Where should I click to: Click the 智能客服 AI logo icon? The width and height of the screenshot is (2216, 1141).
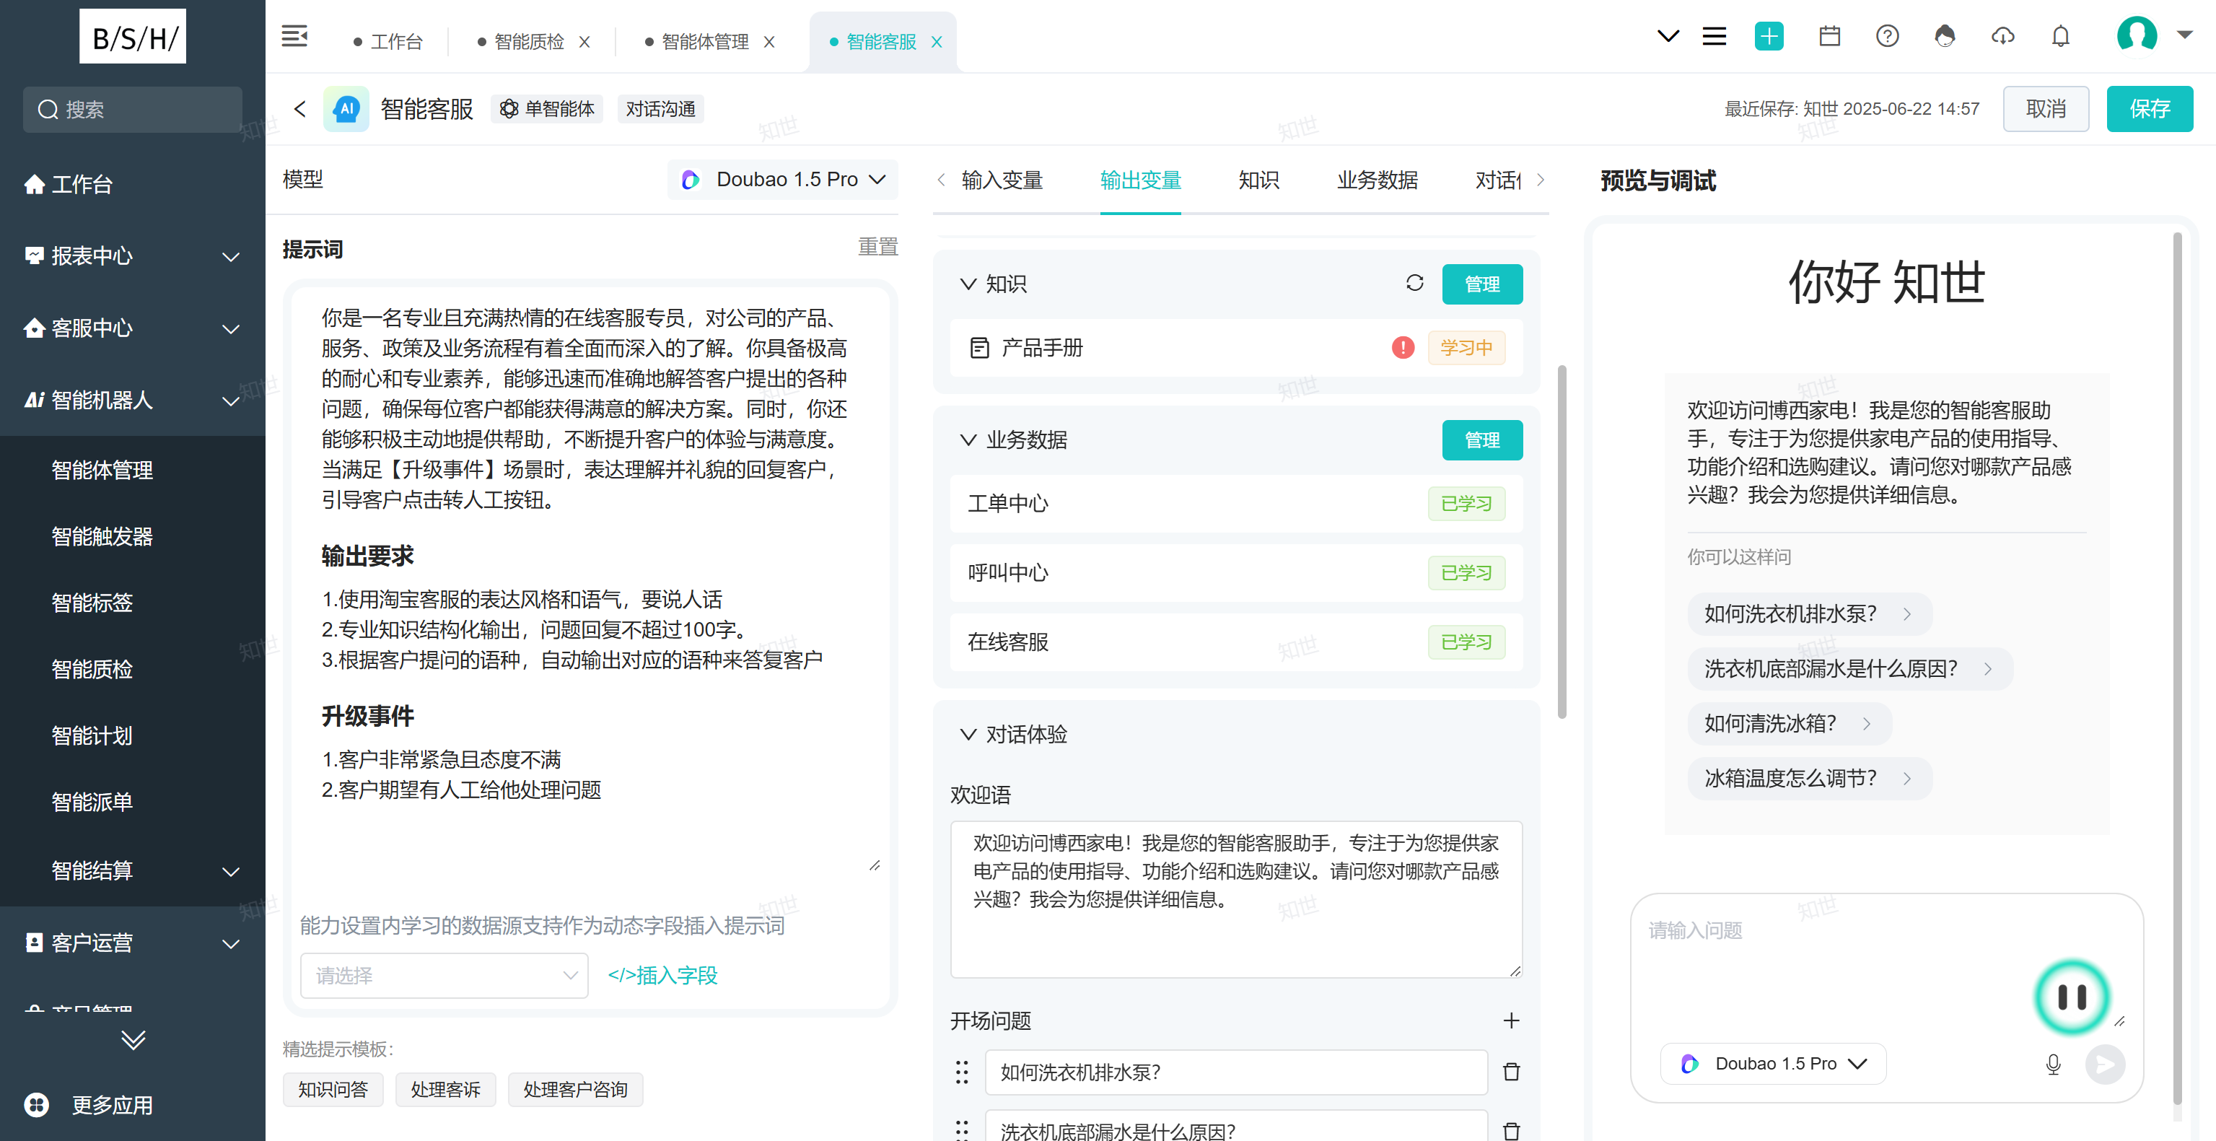[x=346, y=108]
